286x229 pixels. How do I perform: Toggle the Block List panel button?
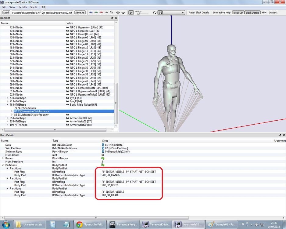[238, 13]
